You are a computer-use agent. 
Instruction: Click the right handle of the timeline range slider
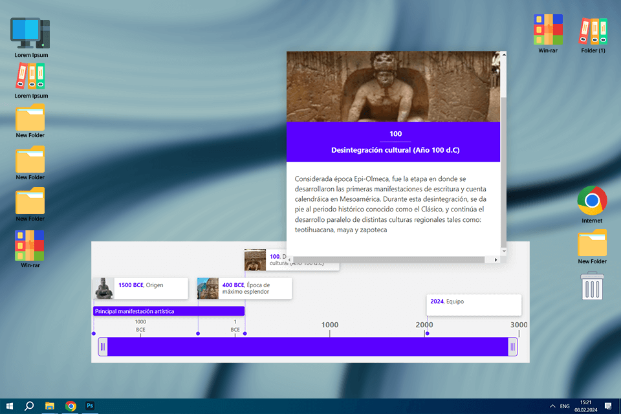click(x=513, y=347)
